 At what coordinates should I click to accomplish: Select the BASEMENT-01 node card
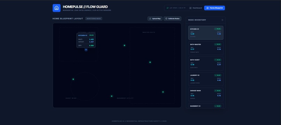click(x=206, y=106)
